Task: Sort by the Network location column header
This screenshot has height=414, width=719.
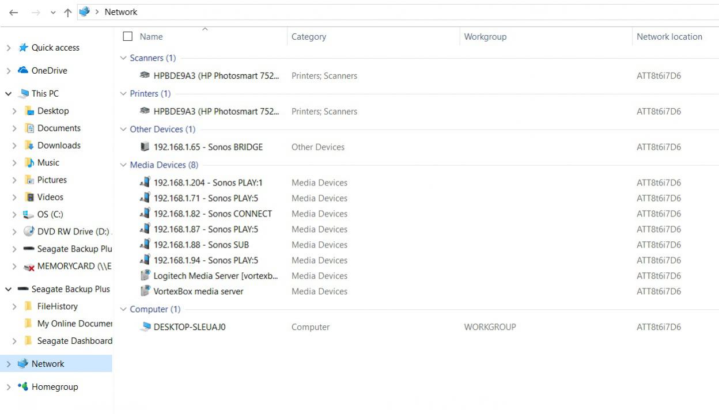Action: click(x=669, y=36)
